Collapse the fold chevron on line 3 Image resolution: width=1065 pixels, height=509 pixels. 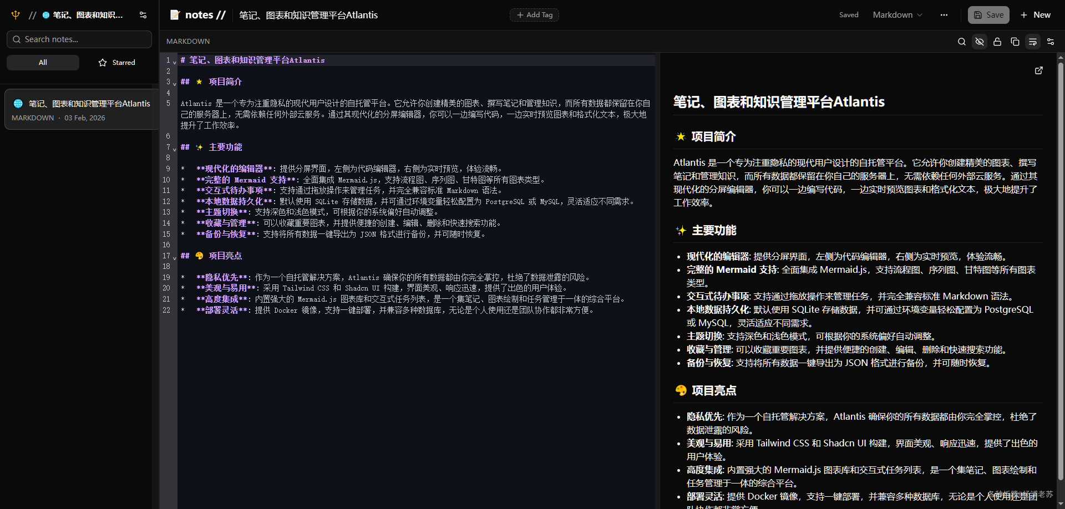[x=175, y=84]
